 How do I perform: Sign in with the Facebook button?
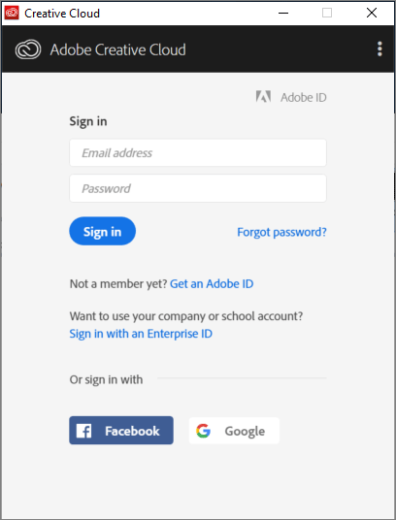click(121, 431)
